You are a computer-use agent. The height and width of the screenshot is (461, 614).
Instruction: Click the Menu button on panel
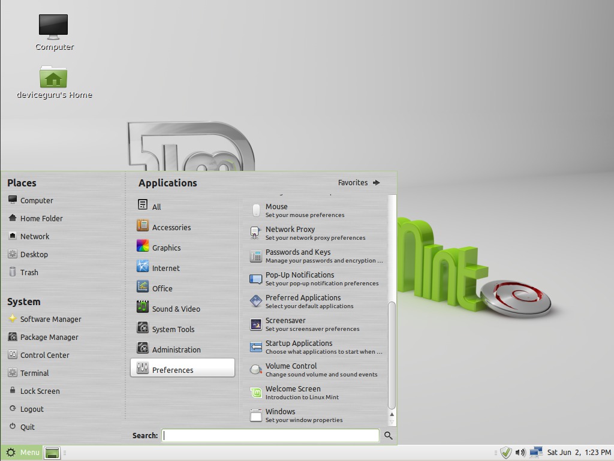[x=22, y=453]
